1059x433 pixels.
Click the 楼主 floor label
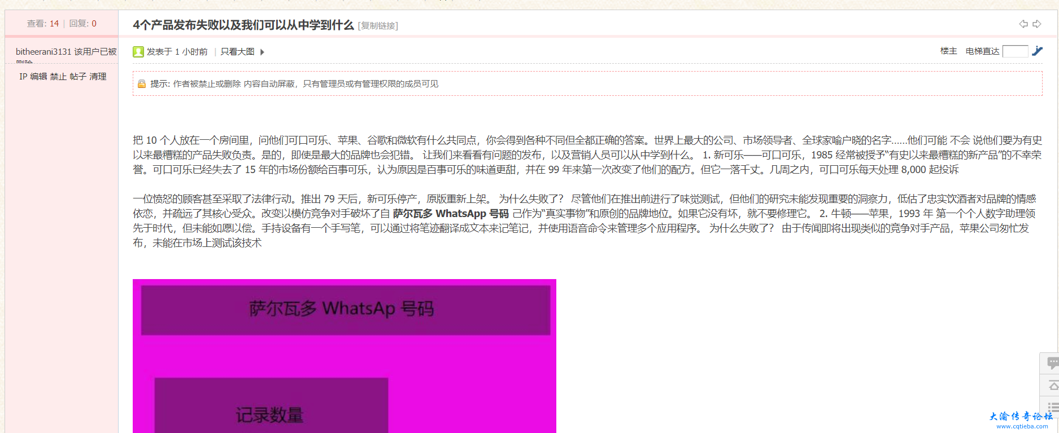pyautogui.click(x=949, y=51)
